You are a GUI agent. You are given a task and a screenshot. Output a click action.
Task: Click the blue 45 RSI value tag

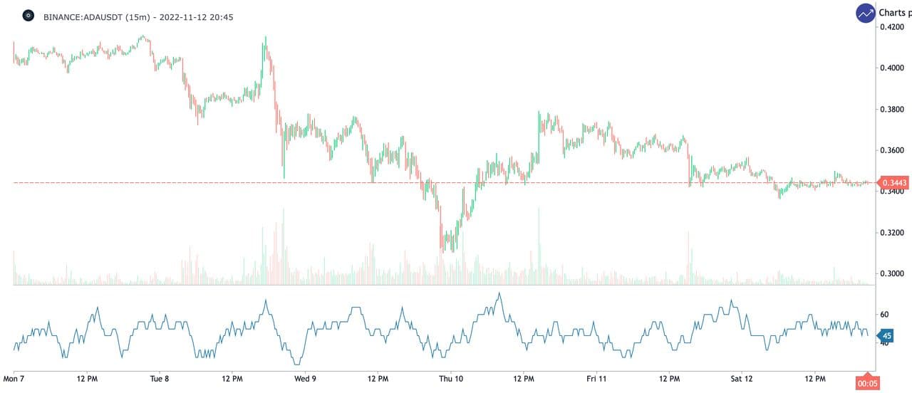tap(887, 335)
